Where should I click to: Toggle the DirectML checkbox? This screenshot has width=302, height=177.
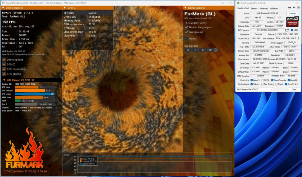tap(289, 80)
